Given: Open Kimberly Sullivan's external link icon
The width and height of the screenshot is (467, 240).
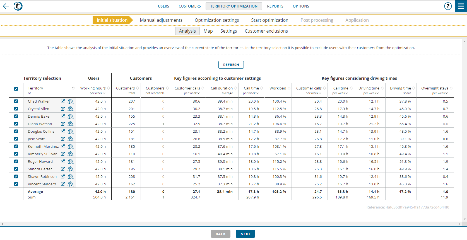Looking at the screenshot, I should point(63,154).
